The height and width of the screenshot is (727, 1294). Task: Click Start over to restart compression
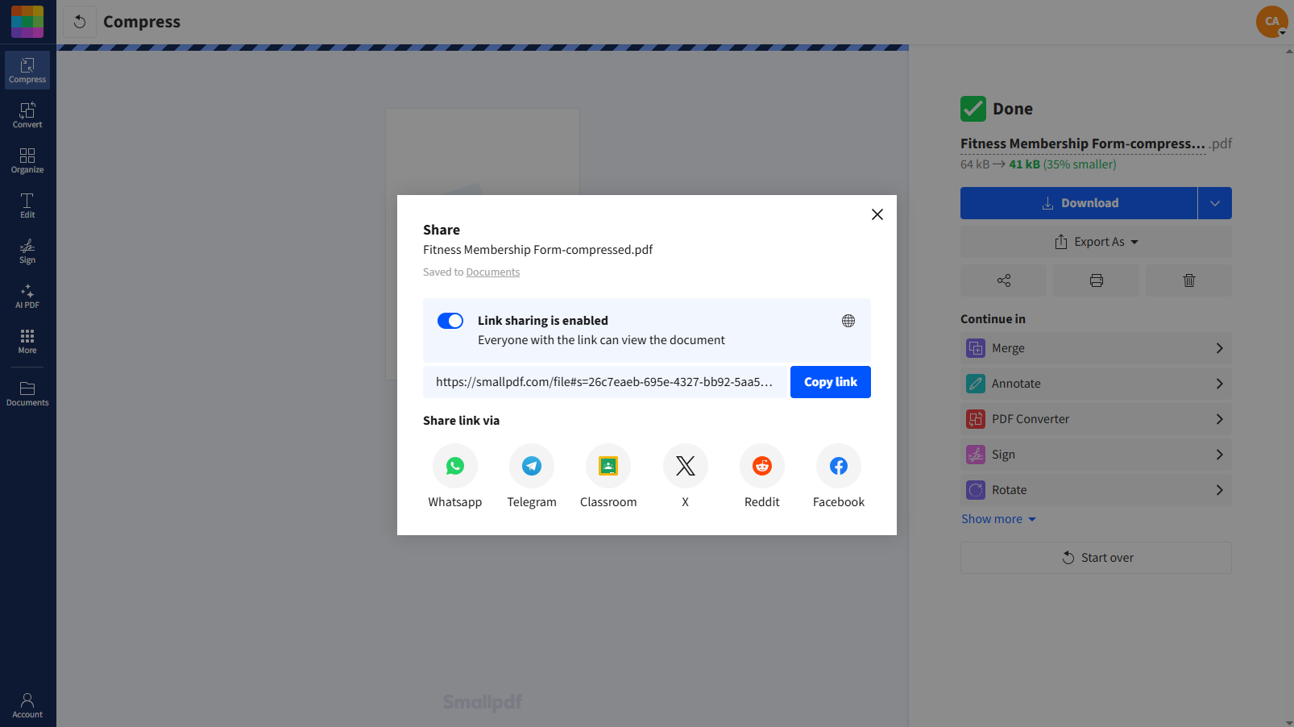pyautogui.click(x=1096, y=557)
